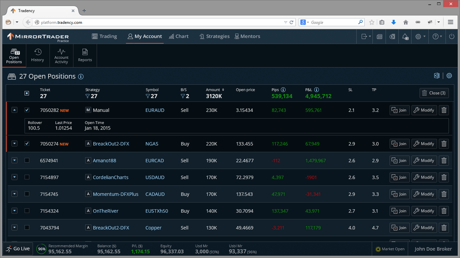Click the MirrorTrader logo
The height and width of the screenshot is (258, 460).
[38, 37]
